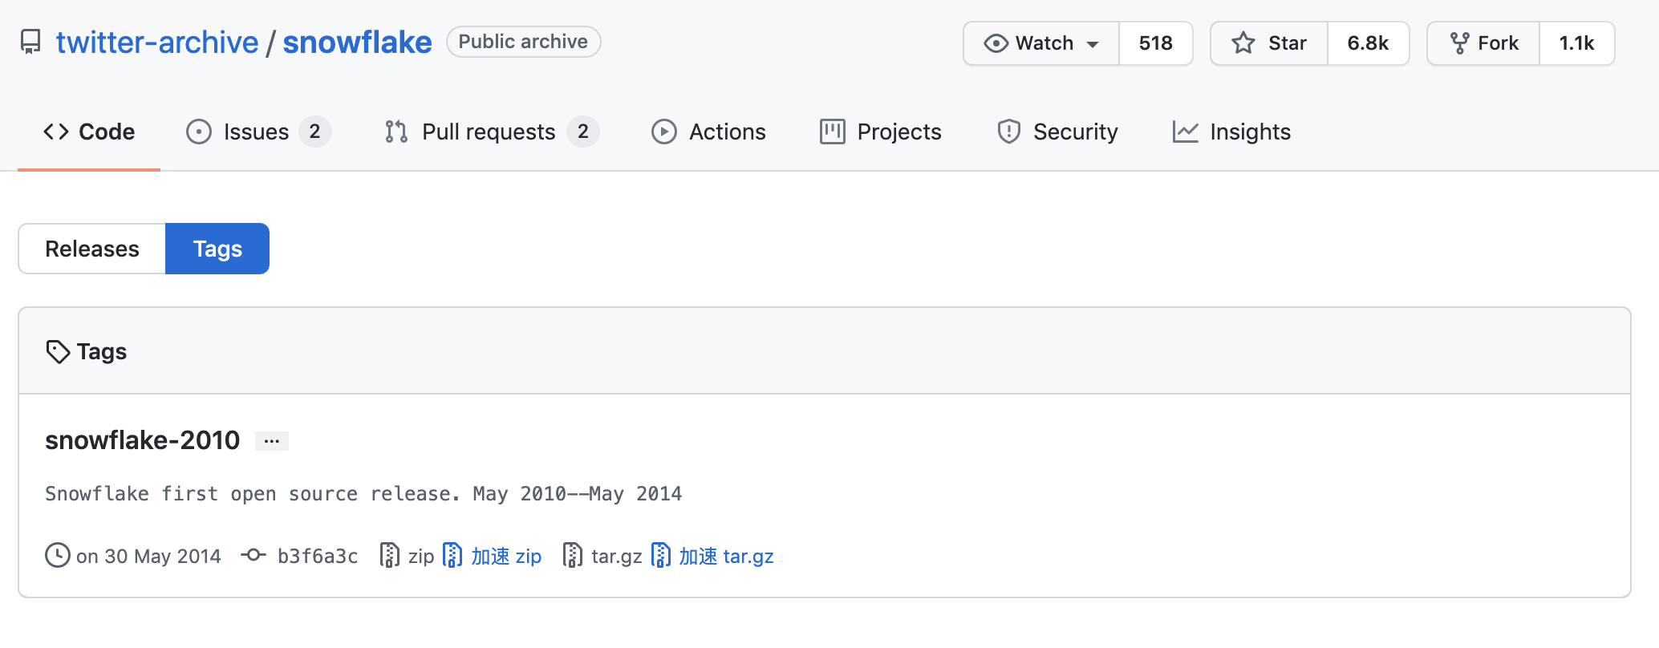Image resolution: width=1659 pixels, height=648 pixels.
Task: Select the blue Tags button
Action: coord(217,249)
